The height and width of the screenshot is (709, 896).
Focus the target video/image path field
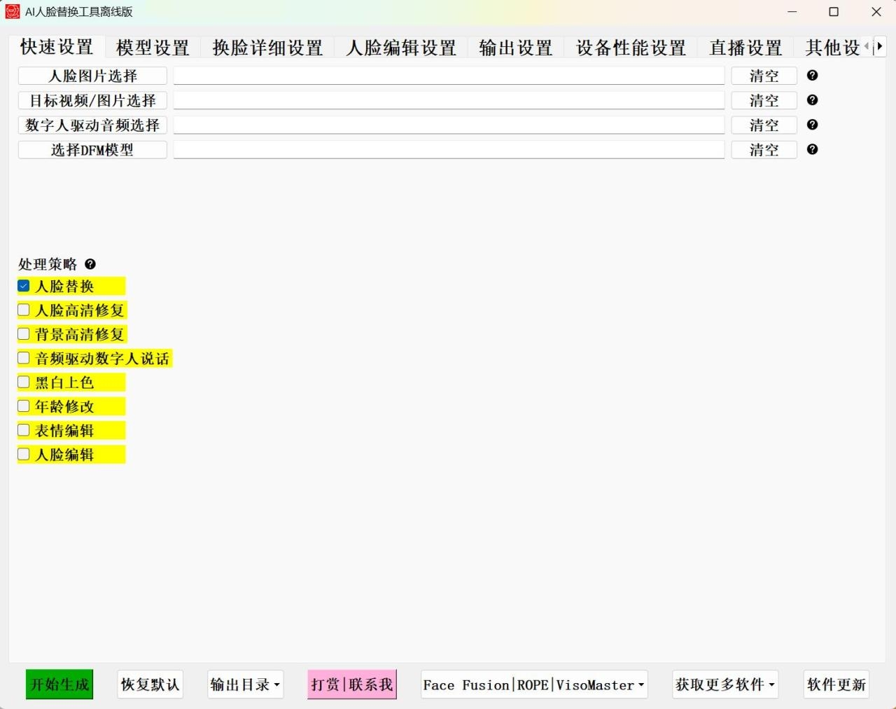tap(449, 100)
